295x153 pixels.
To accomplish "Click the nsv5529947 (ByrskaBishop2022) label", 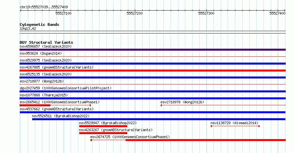I will point(108,123).
